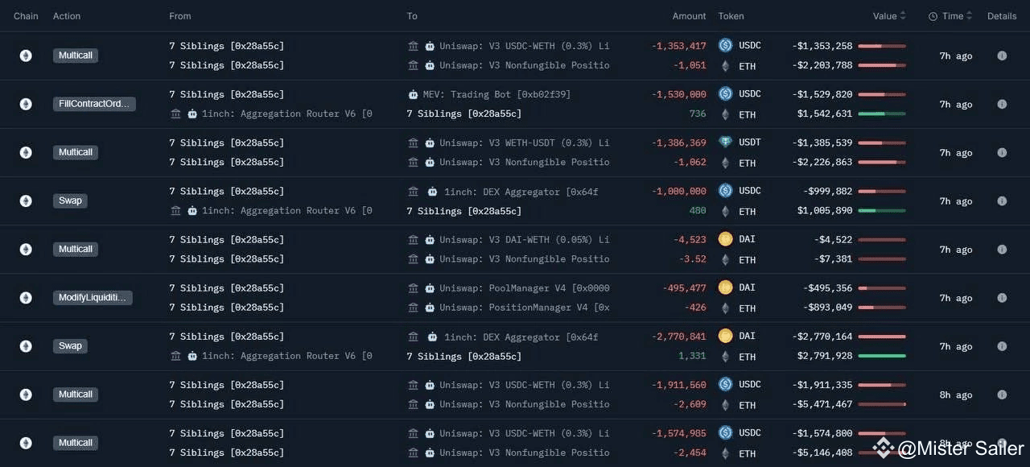Screen dimensions: 1030x467
Task: Open the Uniswap: V3 DAI-WETH (0.05%) link
Action: click(524, 239)
